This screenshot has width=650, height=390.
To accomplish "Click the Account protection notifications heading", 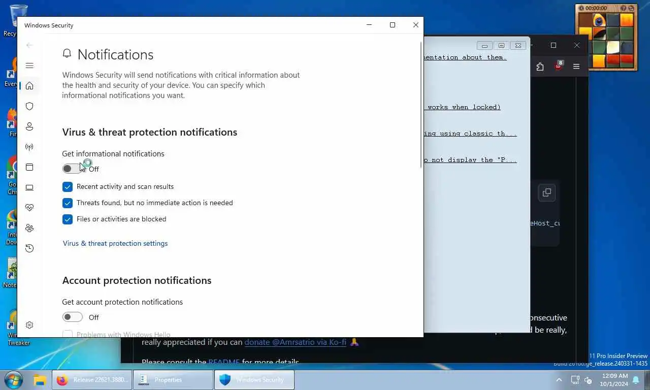I will [137, 280].
